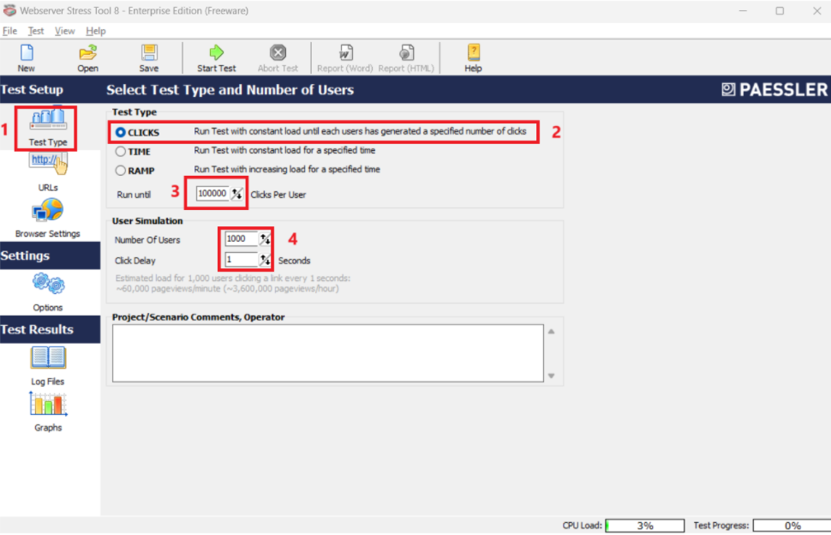
Task: Generate the Report (Word) document
Action: pos(345,58)
